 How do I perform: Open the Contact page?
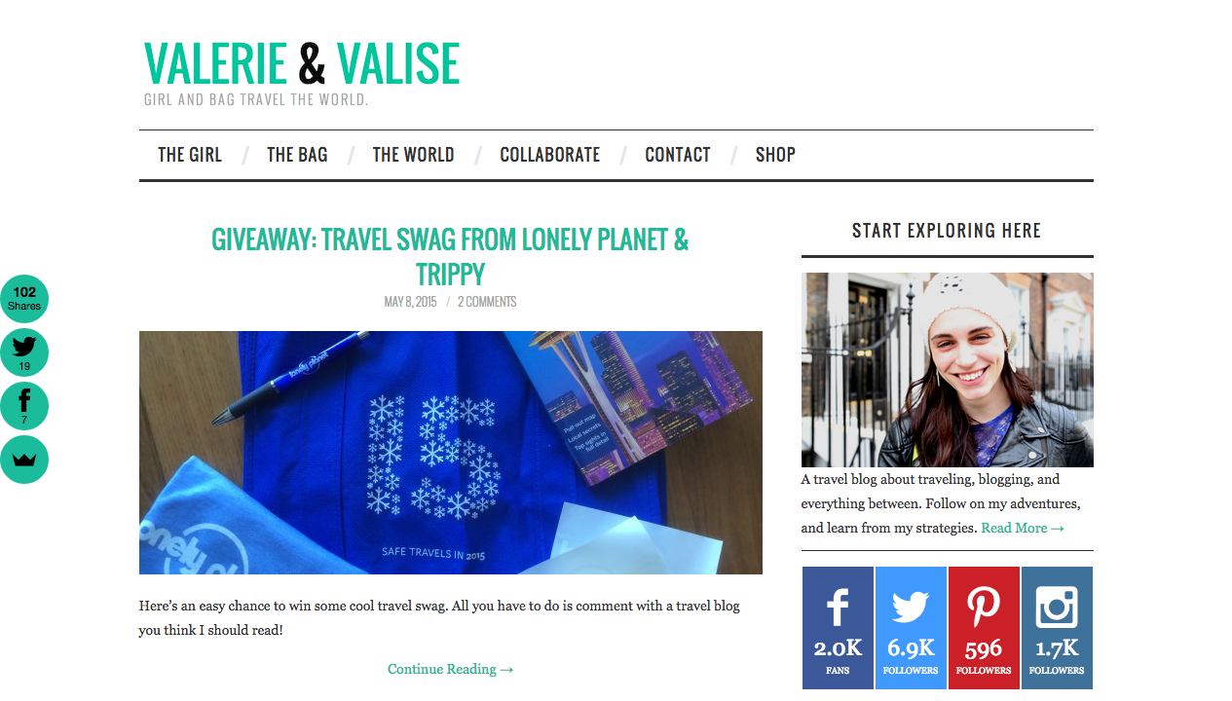678,155
